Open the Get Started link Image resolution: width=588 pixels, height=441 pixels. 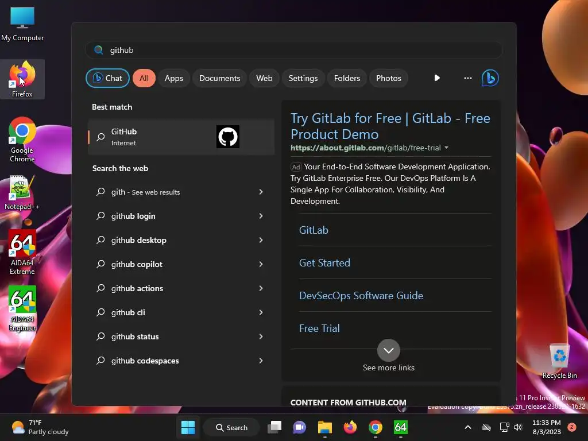click(x=324, y=262)
